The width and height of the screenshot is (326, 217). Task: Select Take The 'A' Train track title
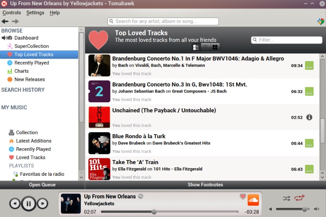tap(135, 162)
